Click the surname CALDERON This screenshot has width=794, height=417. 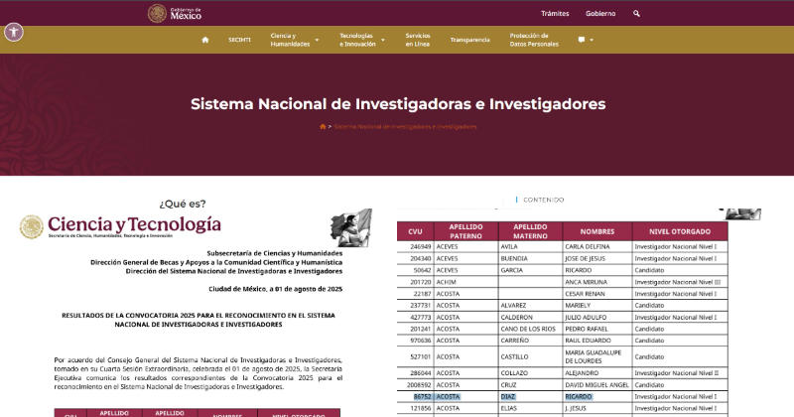click(516, 317)
